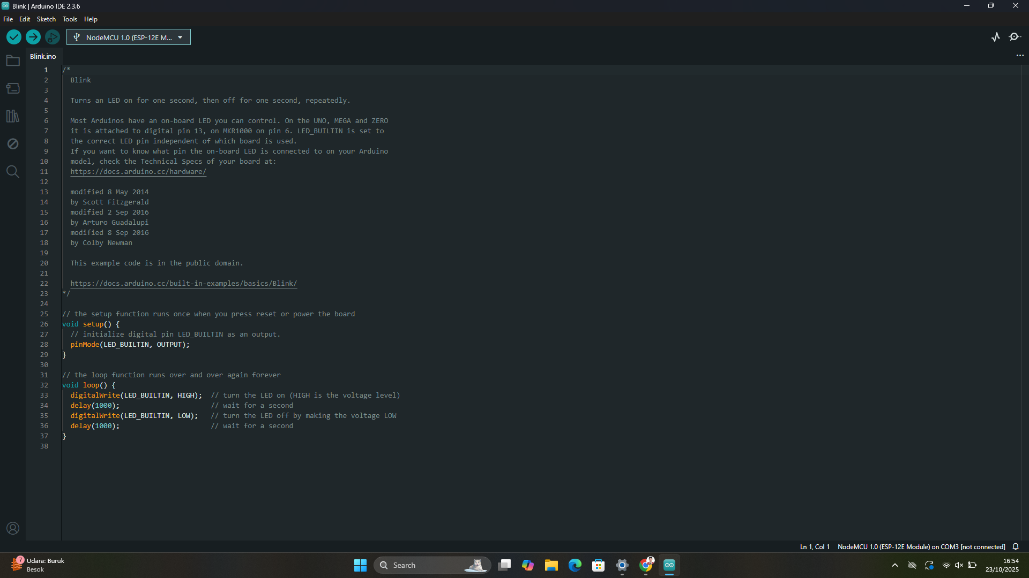Open Settings gear app from the taskbar
The width and height of the screenshot is (1029, 578).
pos(622,565)
